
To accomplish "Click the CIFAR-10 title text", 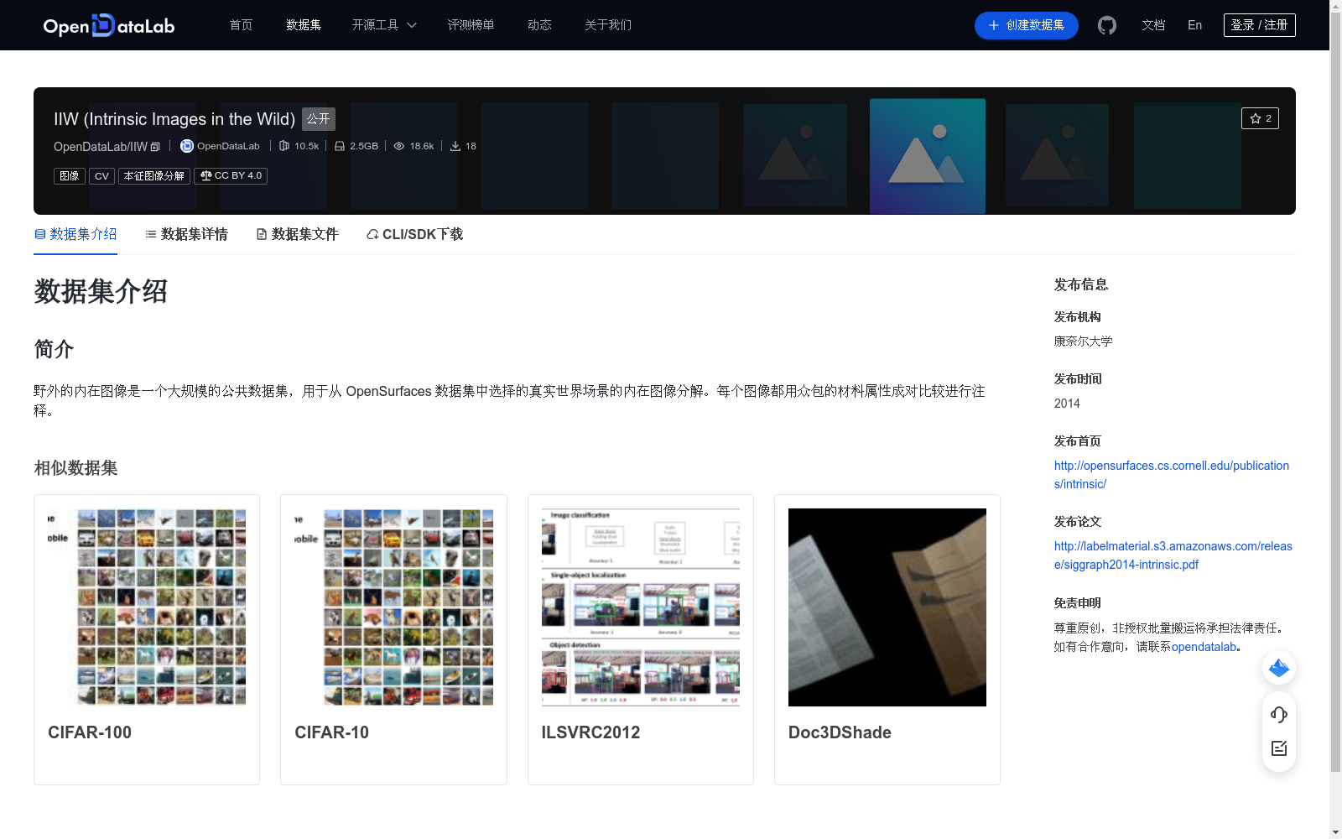I will pyautogui.click(x=331, y=732).
